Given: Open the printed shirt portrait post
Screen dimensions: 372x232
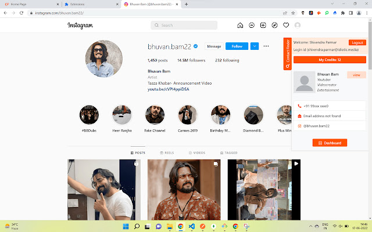Looking at the screenshot, I should click(184, 190).
